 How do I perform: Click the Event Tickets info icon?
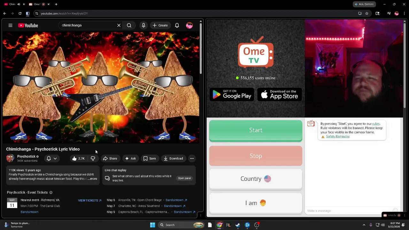pos(51,192)
